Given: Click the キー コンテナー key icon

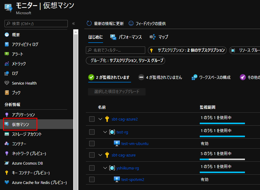Looking at the screenshot, I should (7, 173).
